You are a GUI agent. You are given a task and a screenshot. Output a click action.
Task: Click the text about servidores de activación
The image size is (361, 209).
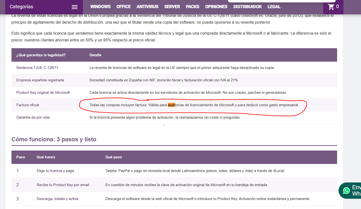188,92
